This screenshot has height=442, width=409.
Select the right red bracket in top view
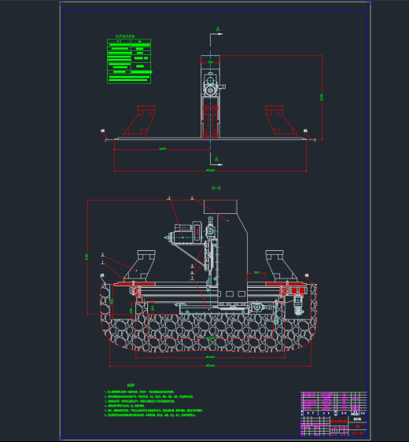coord(281,121)
